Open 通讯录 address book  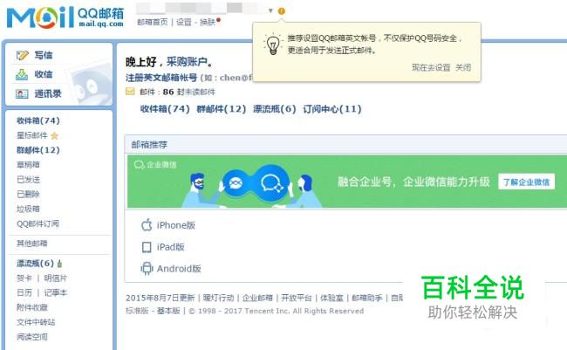pos(48,94)
